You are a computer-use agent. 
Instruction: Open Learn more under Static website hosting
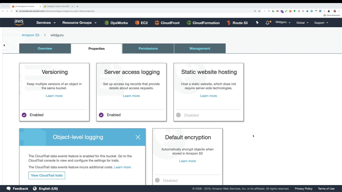[208, 96]
